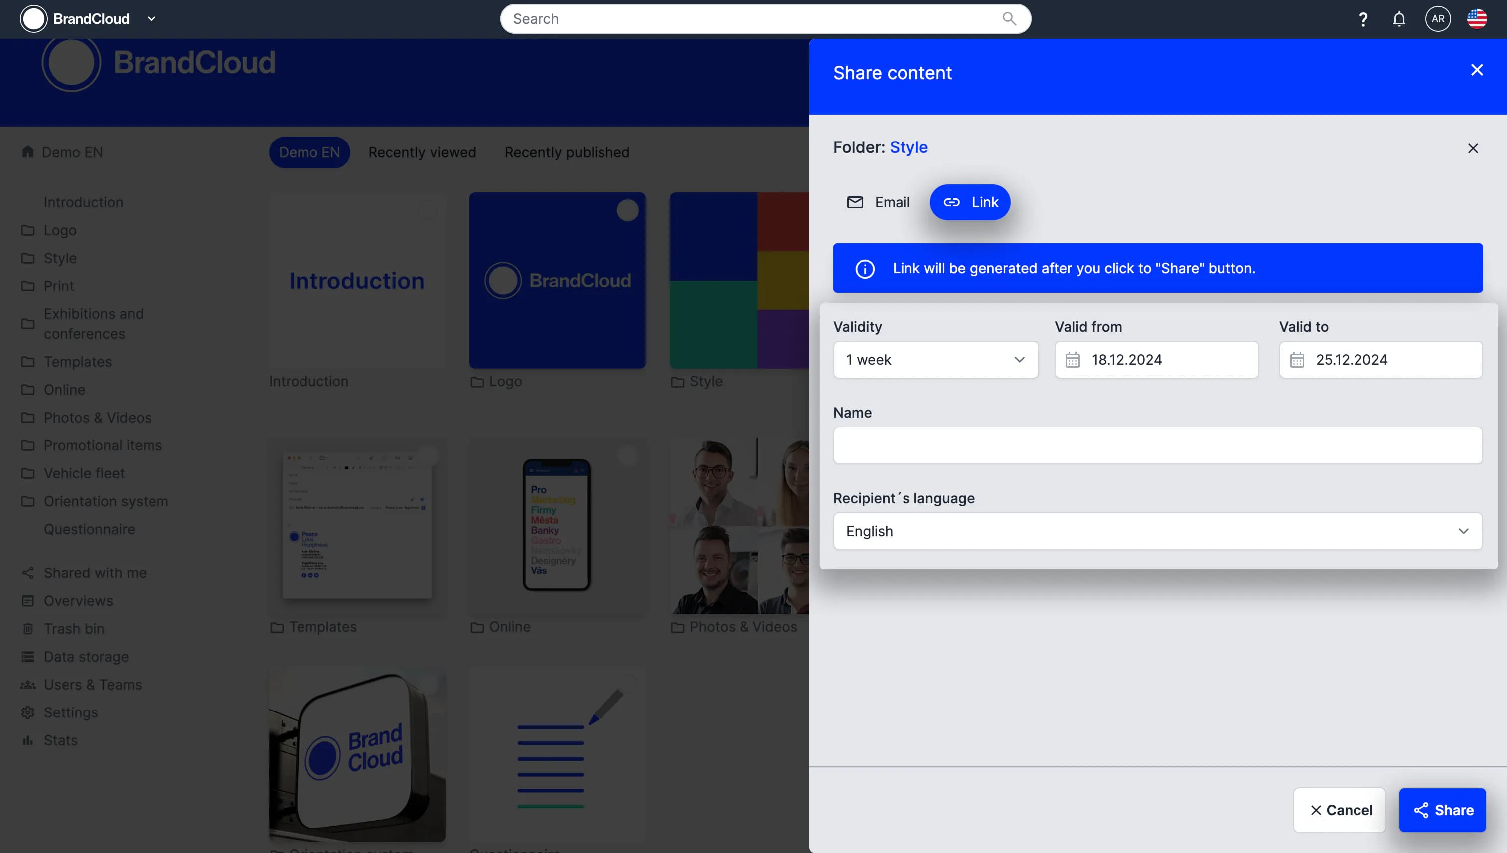Click the Cancel button
1507x853 pixels.
(x=1340, y=810)
